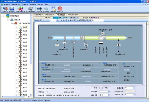The width and height of the screenshot is (150, 103).
Task: Open the 基础数据管理 menu
Action: tap(16, 4)
